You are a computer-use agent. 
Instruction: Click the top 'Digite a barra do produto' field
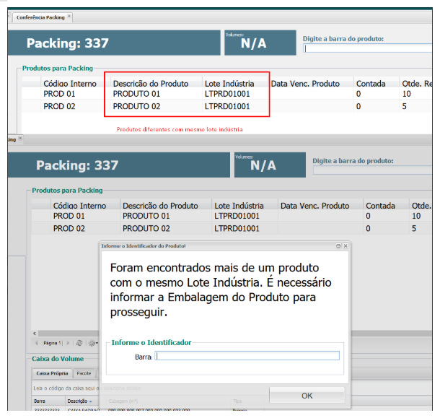(x=368, y=48)
